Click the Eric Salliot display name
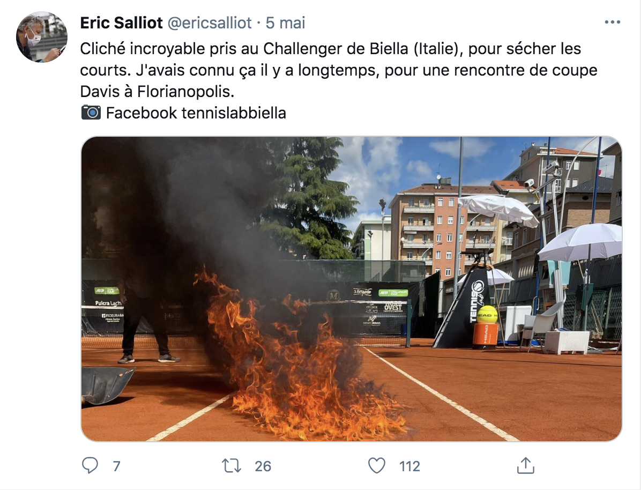Image resolution: width=641 pixels, height=490 pixels. pyautogui.click(x=122, y=23)
